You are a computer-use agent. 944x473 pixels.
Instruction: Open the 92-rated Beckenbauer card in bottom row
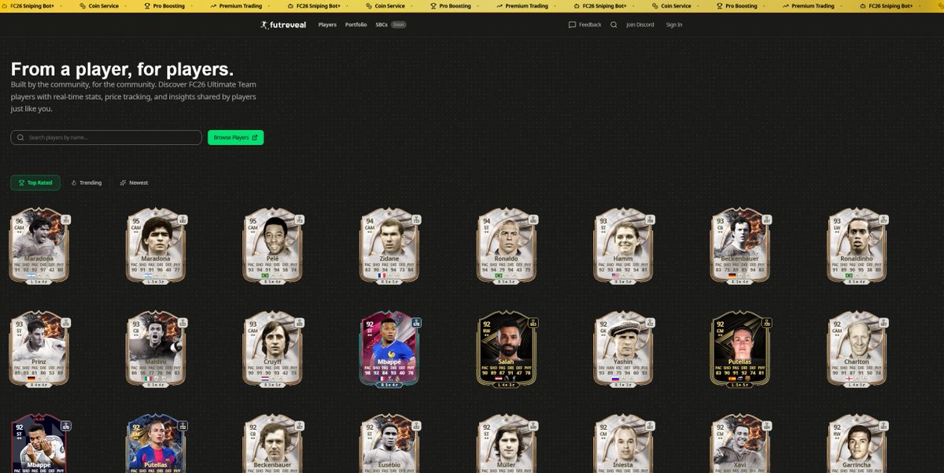pyautogui.click(x=272, y=445)
